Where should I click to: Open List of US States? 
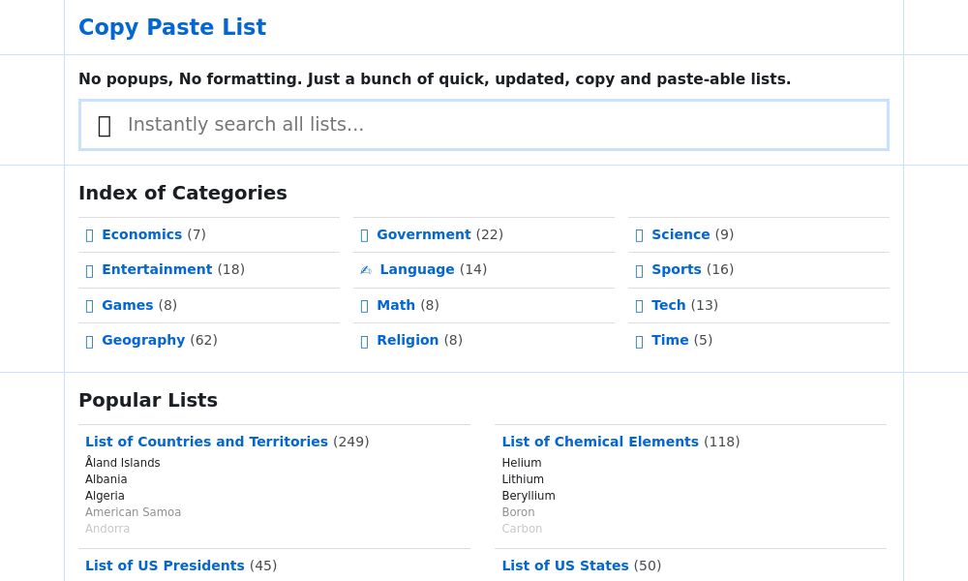564,566
